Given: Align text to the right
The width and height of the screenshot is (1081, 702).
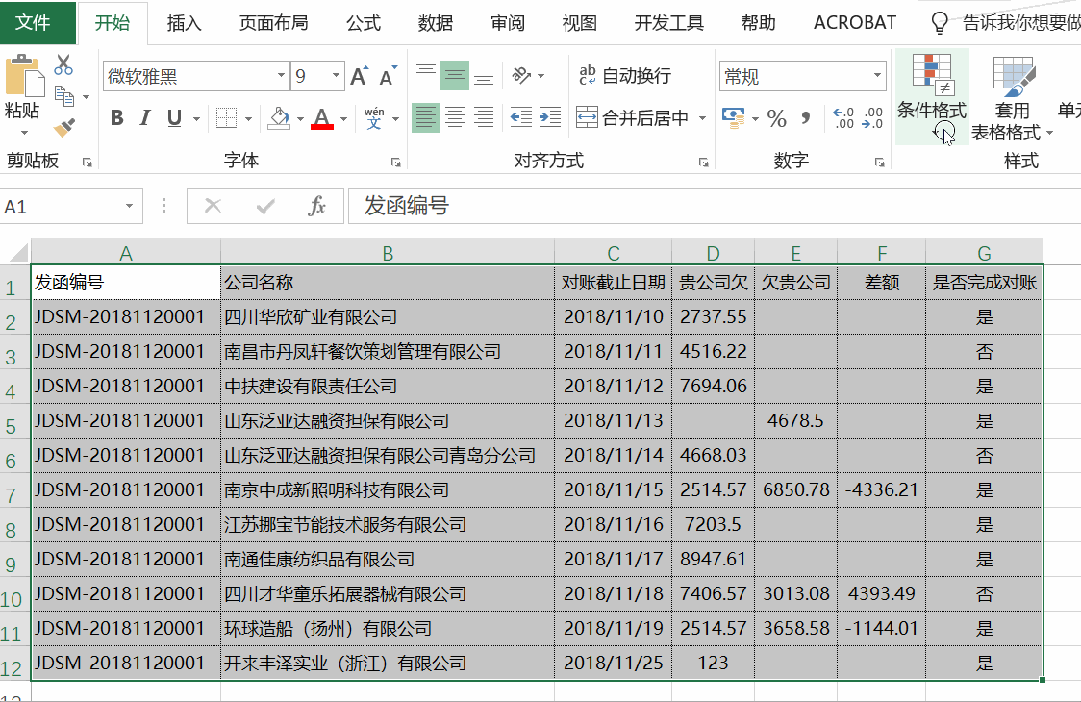Looking at the screenshot, I should (x=484, y=117).
